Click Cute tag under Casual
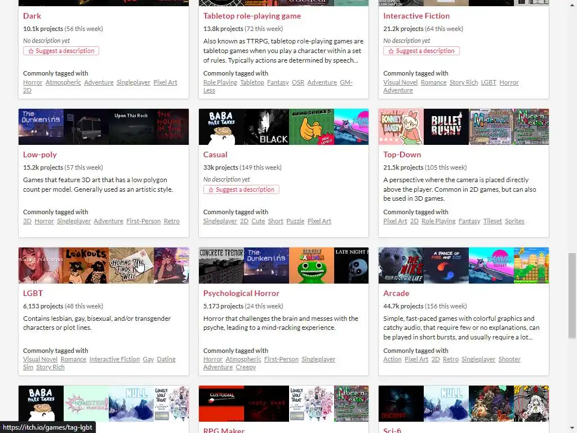The height and width of the screenshot is (433, 577). [x=258, y=221]
